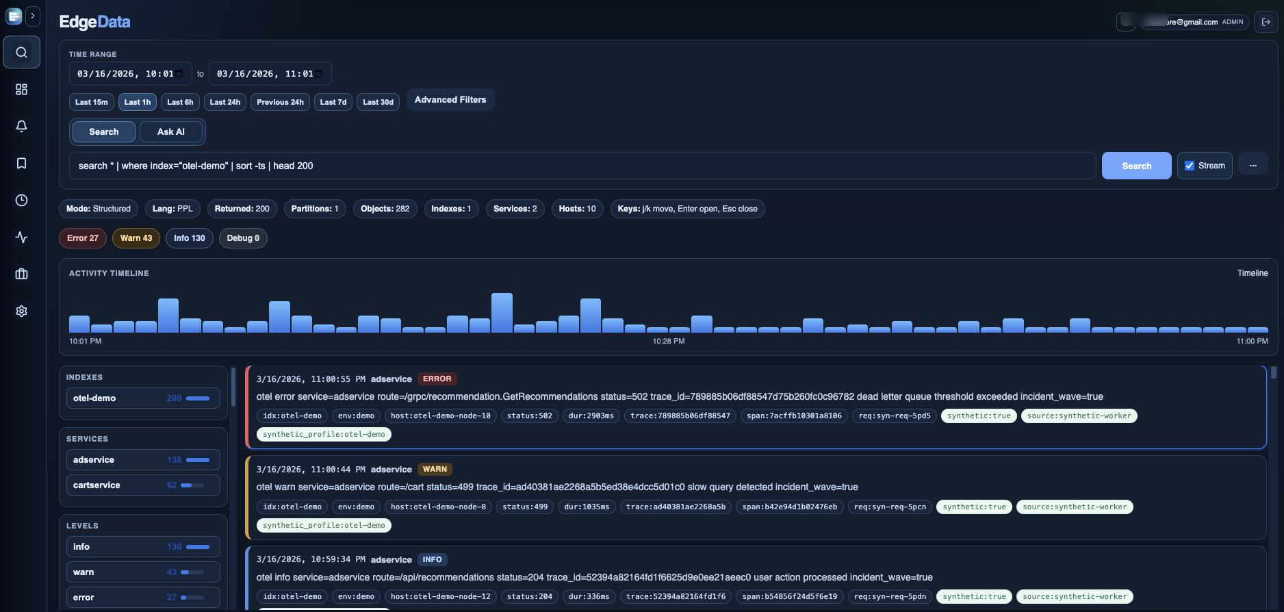Toggle the Stream checkbox
The width and height of the screenshot is (1284, 612).
tap(1190, 166)
